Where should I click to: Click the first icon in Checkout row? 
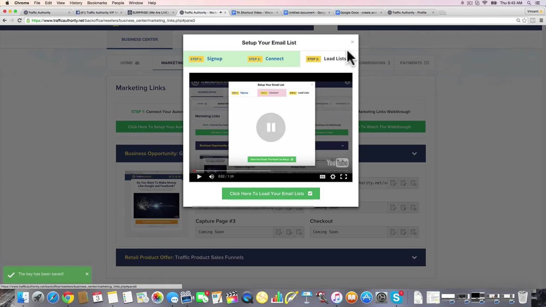[393, 232]
